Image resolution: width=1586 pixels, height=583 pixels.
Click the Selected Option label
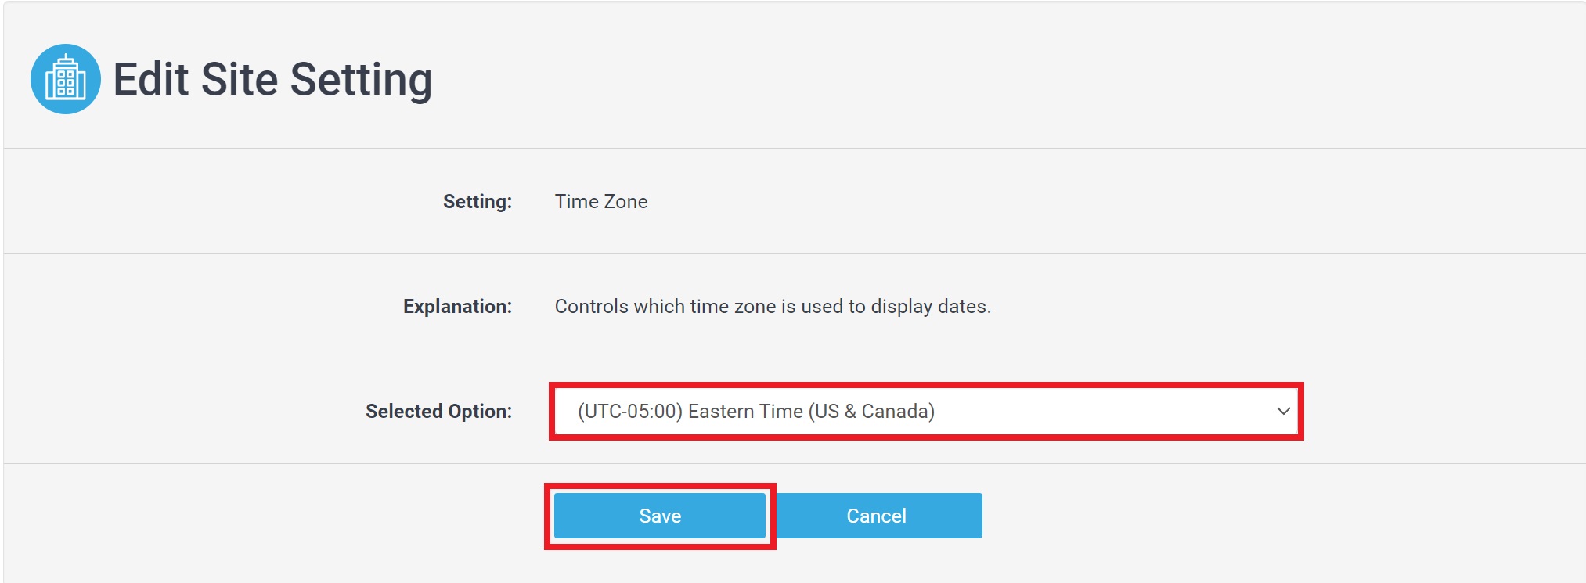click(x=438, y=411)
